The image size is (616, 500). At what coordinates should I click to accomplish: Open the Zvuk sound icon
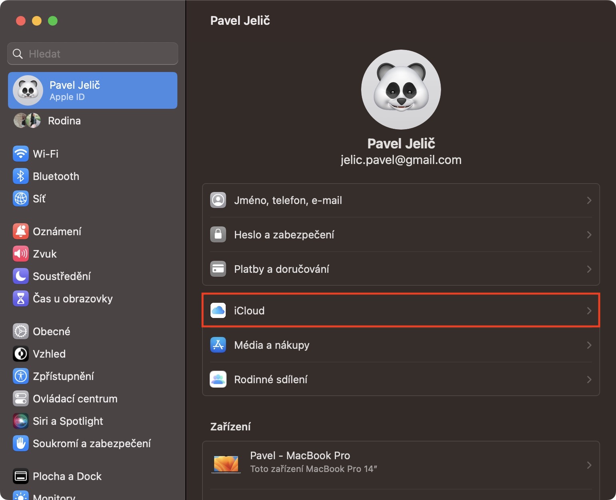(x=21, y=254)
